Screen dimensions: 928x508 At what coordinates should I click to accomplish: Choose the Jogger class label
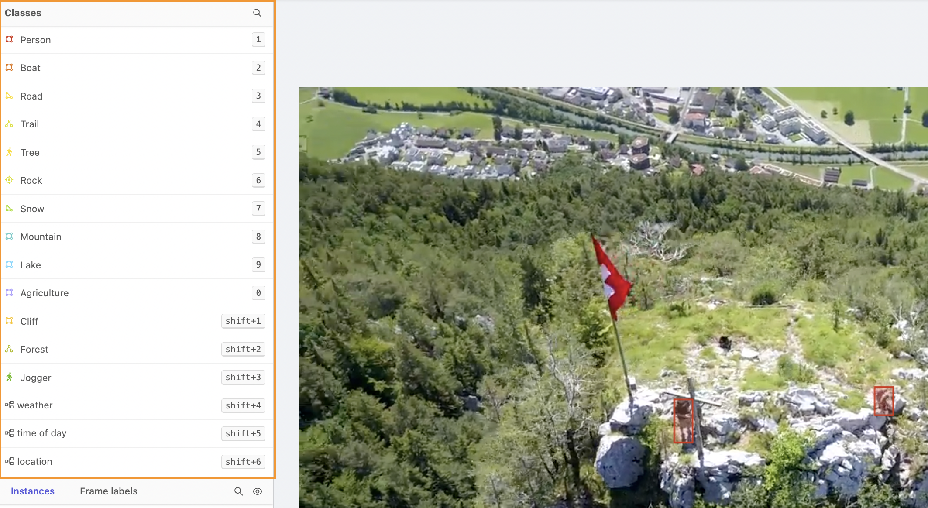pos(36,378)
